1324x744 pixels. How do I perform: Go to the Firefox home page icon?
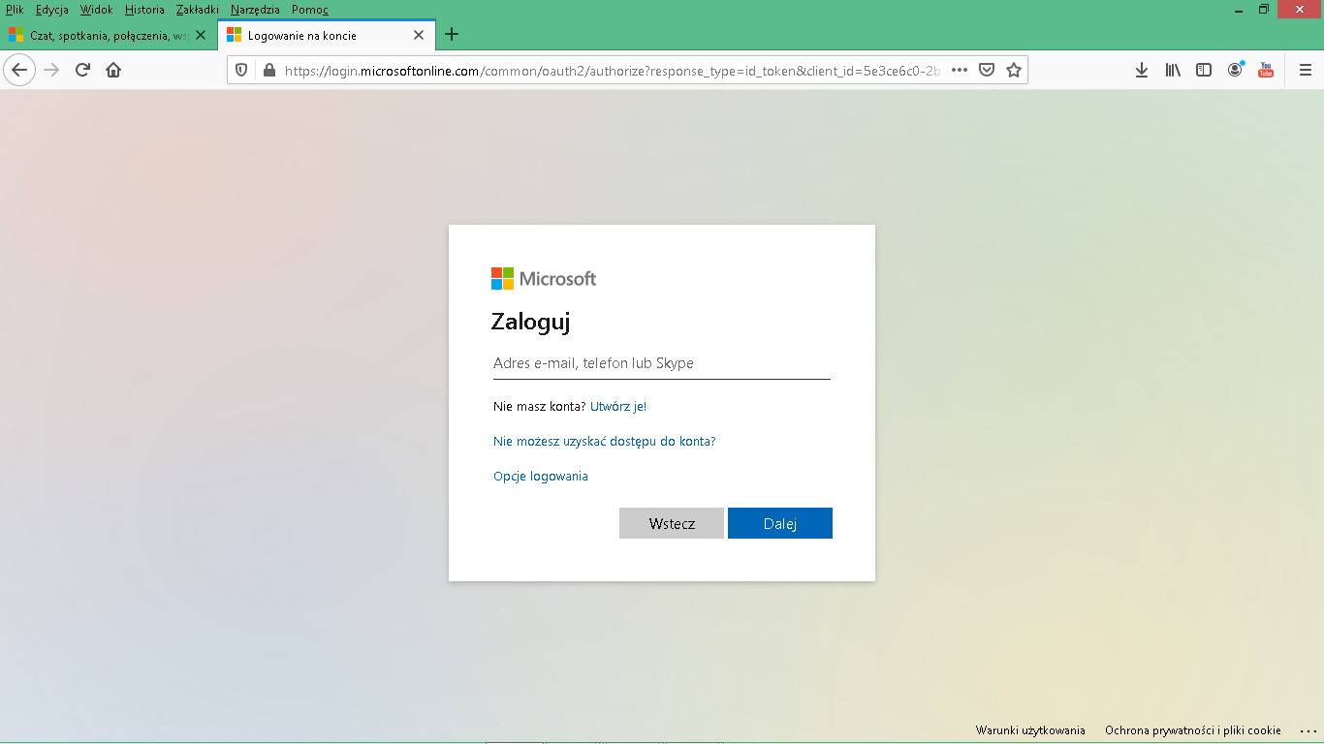[113, 70]
